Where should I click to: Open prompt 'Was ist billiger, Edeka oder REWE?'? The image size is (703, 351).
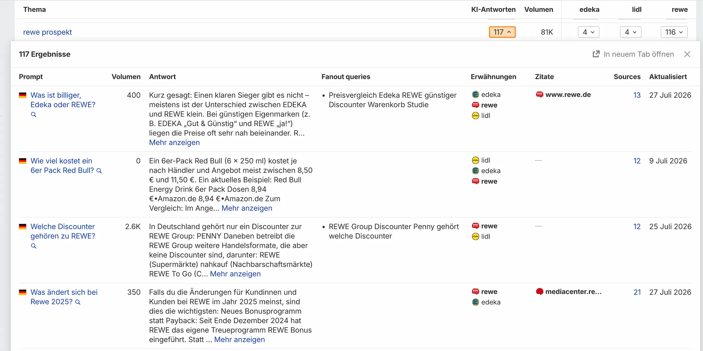(63, 100)
